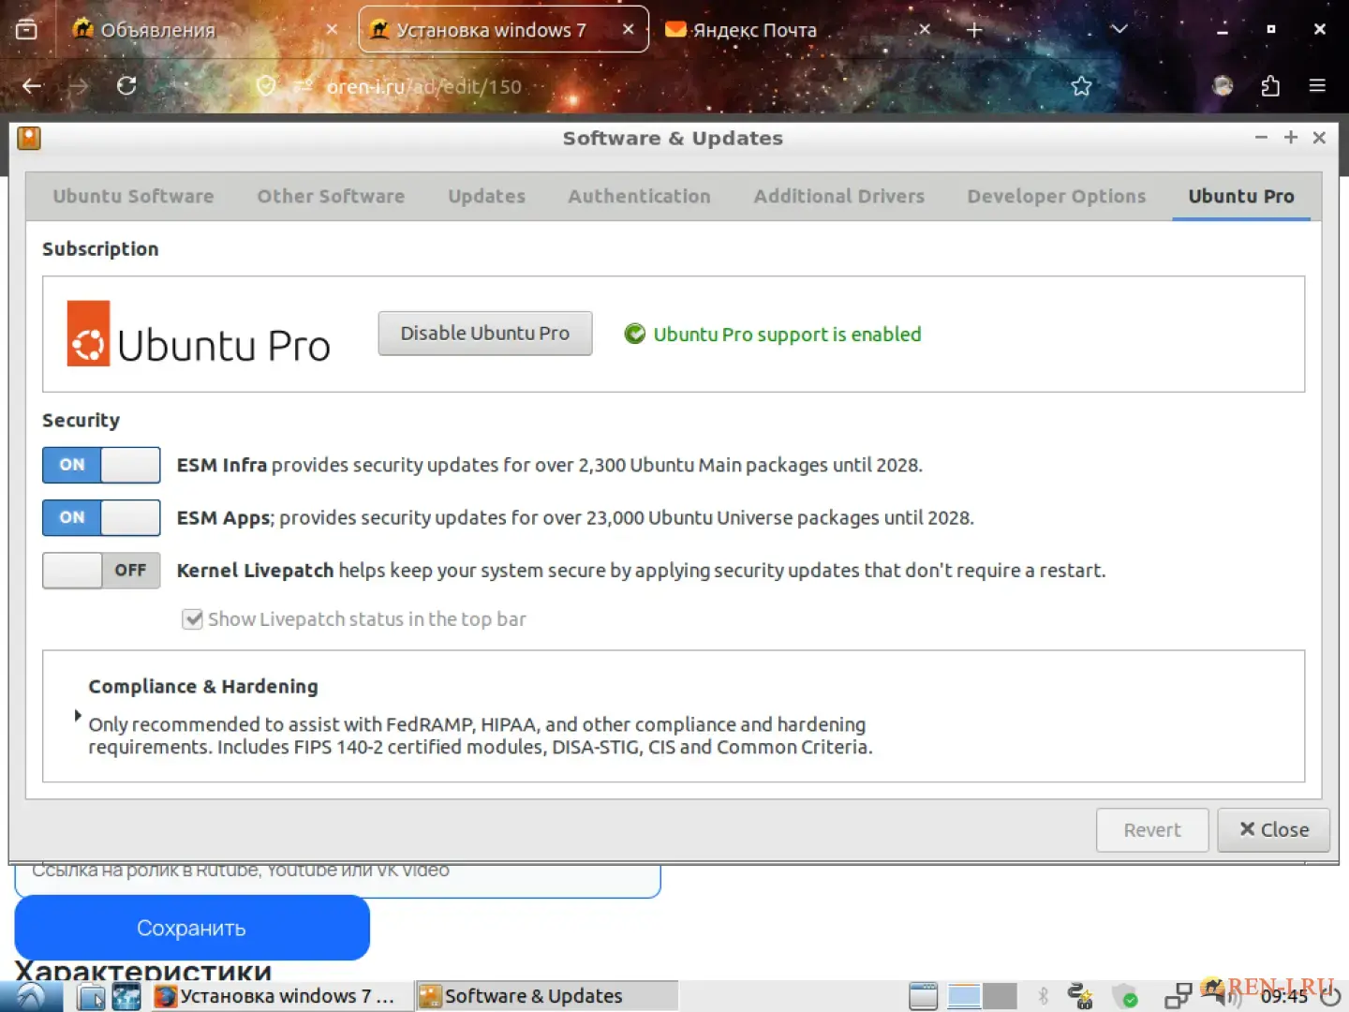This screenshot has height=1012, width=1349.
Task: Click the tracking protection shield icon
Action: tap(266, 86)
